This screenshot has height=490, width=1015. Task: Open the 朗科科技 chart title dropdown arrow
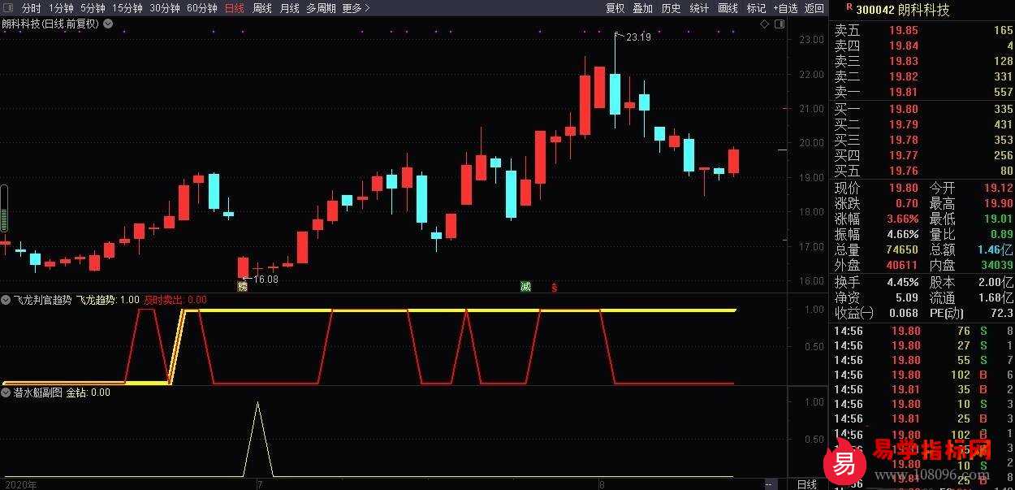pos(107,24)
